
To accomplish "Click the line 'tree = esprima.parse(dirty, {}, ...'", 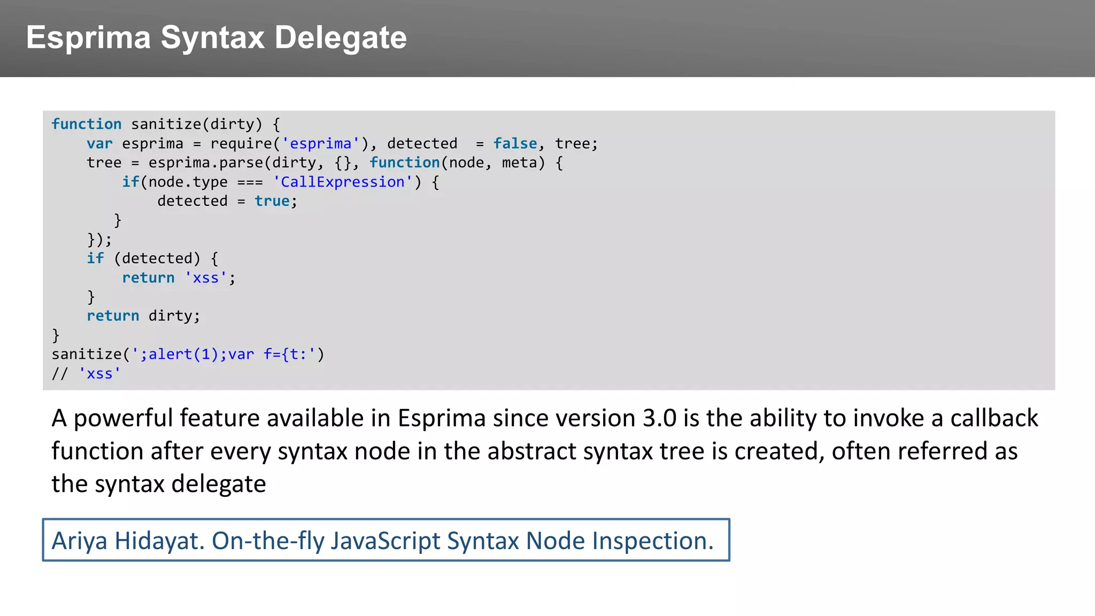I will 325,163.
